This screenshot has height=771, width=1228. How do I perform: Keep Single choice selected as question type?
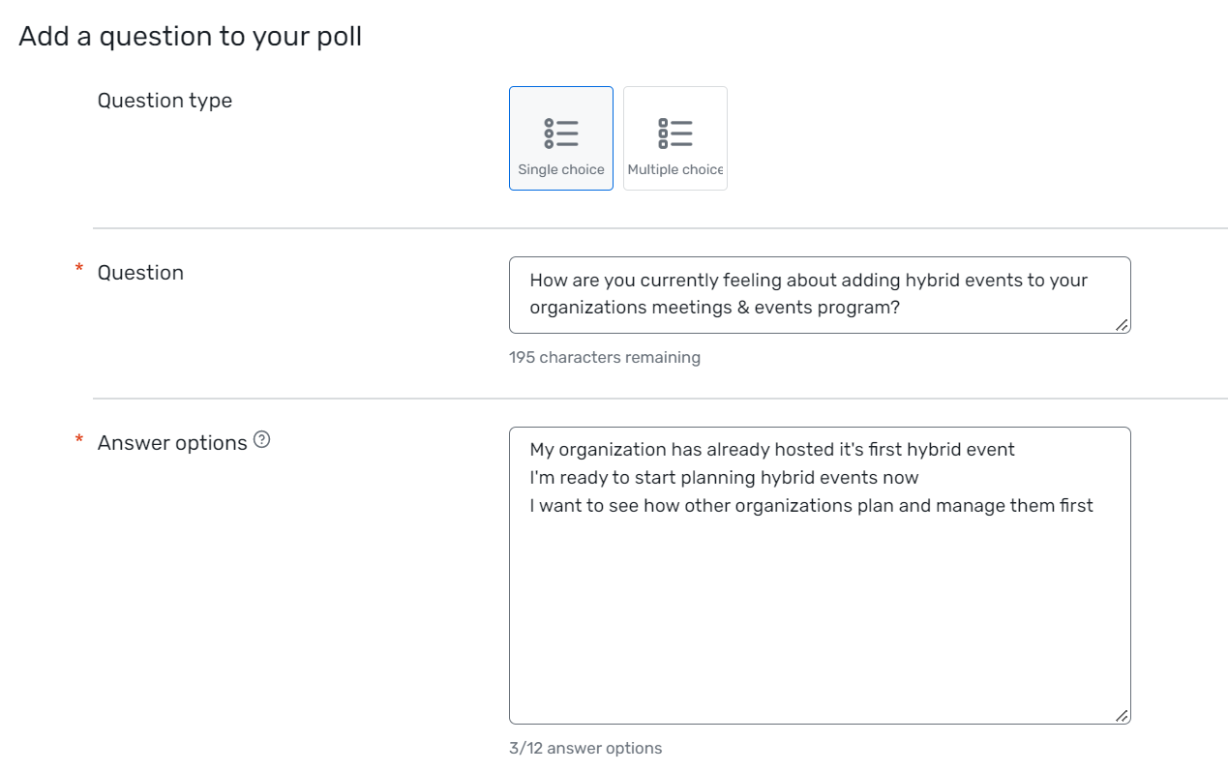click(561, 138)
